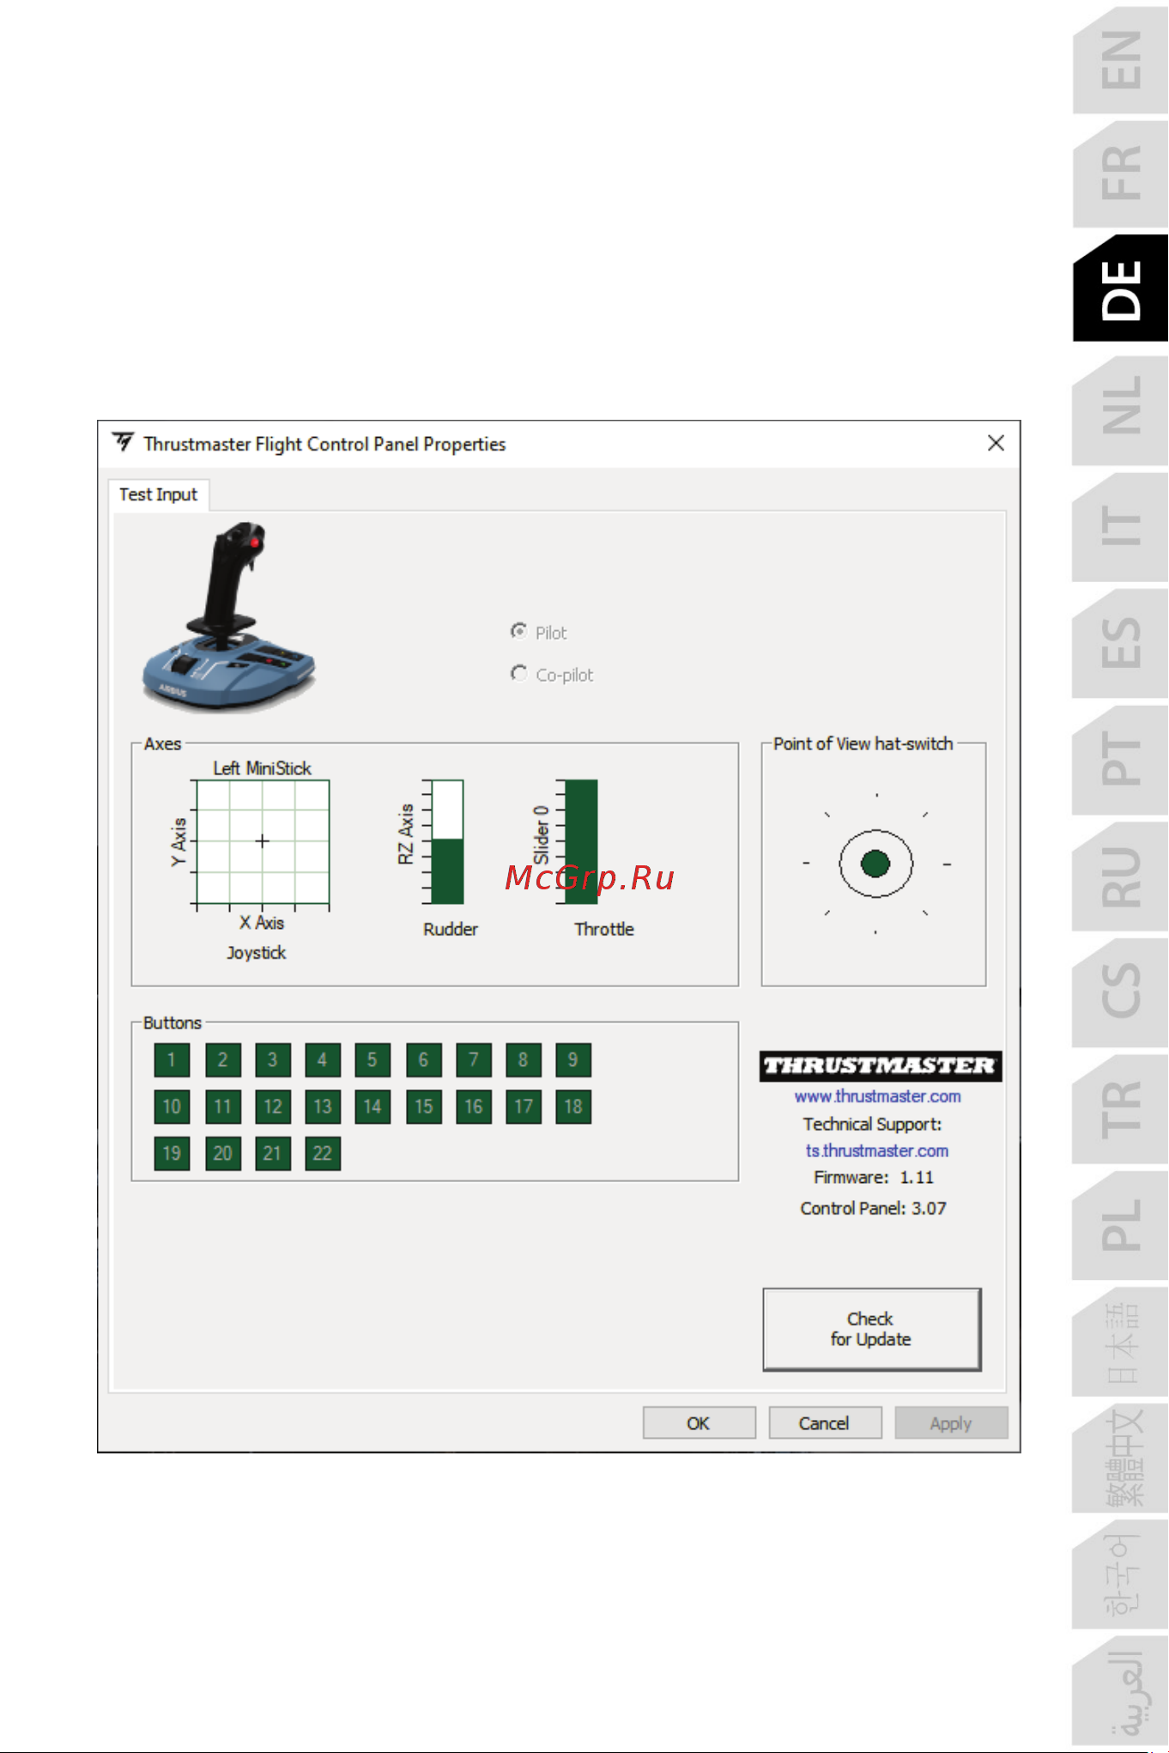Click button indicator 6
Screen dimensions: 1169x1753
423,1060
